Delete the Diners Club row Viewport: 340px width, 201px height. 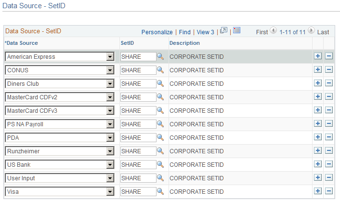point(329,83)
